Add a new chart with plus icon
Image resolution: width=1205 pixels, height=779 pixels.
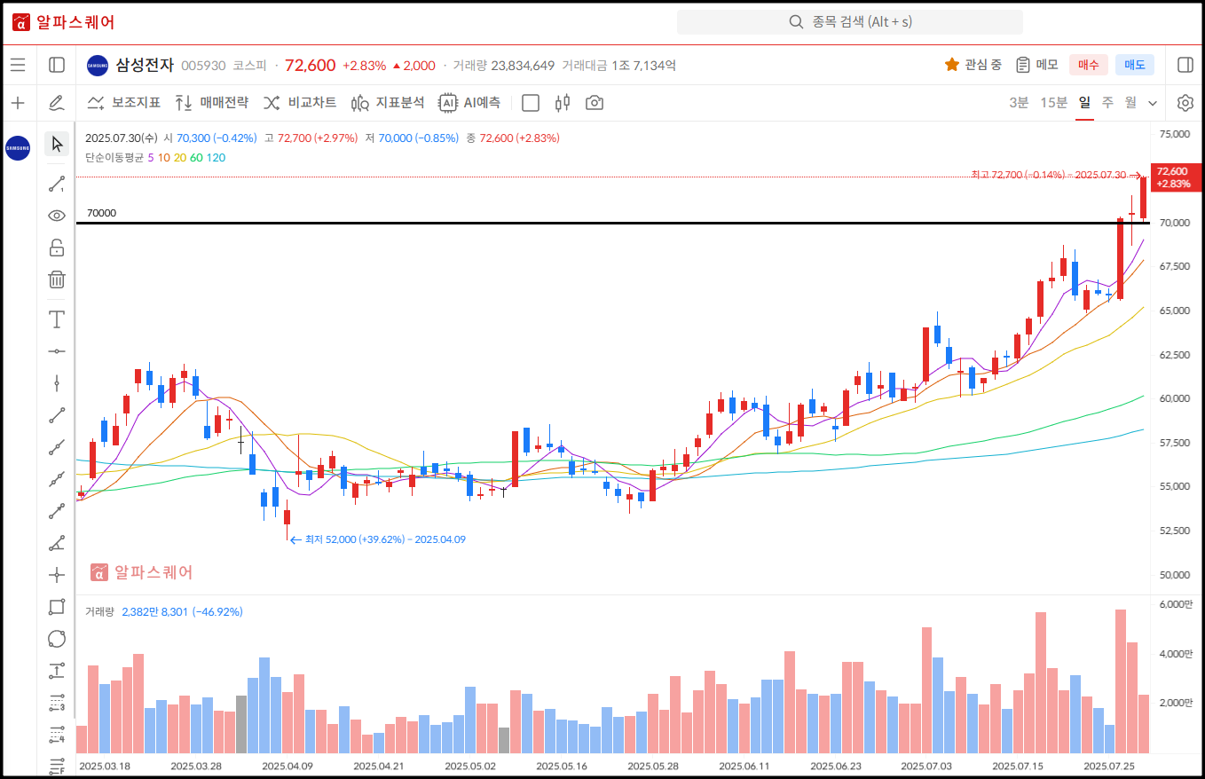(18, 103)
